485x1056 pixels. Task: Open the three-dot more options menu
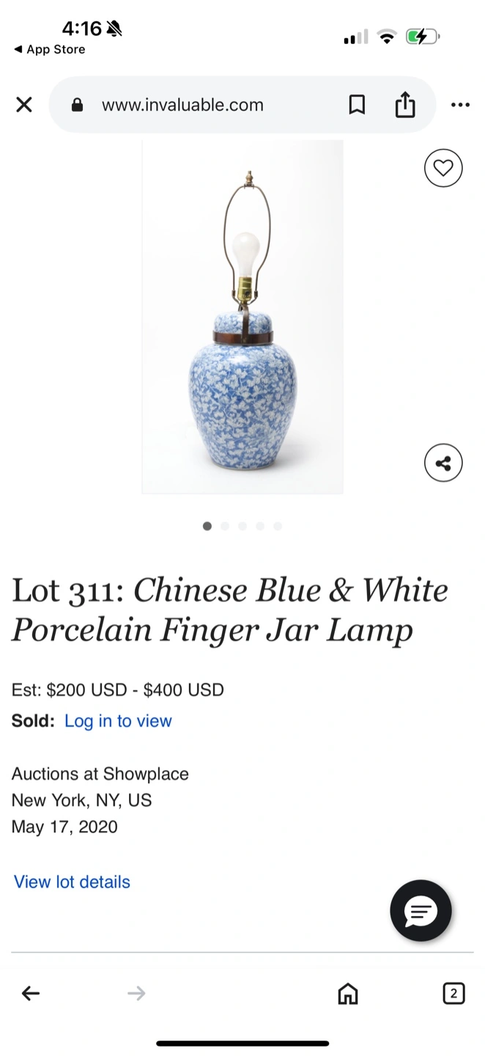pos(460,105)
